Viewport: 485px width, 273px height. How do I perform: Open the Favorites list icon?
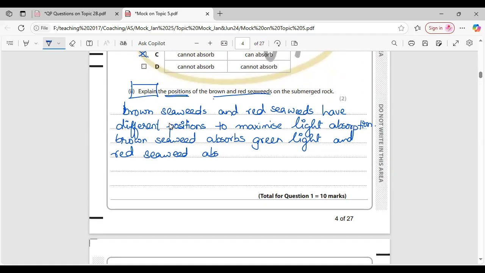click(x=417, y=28)
